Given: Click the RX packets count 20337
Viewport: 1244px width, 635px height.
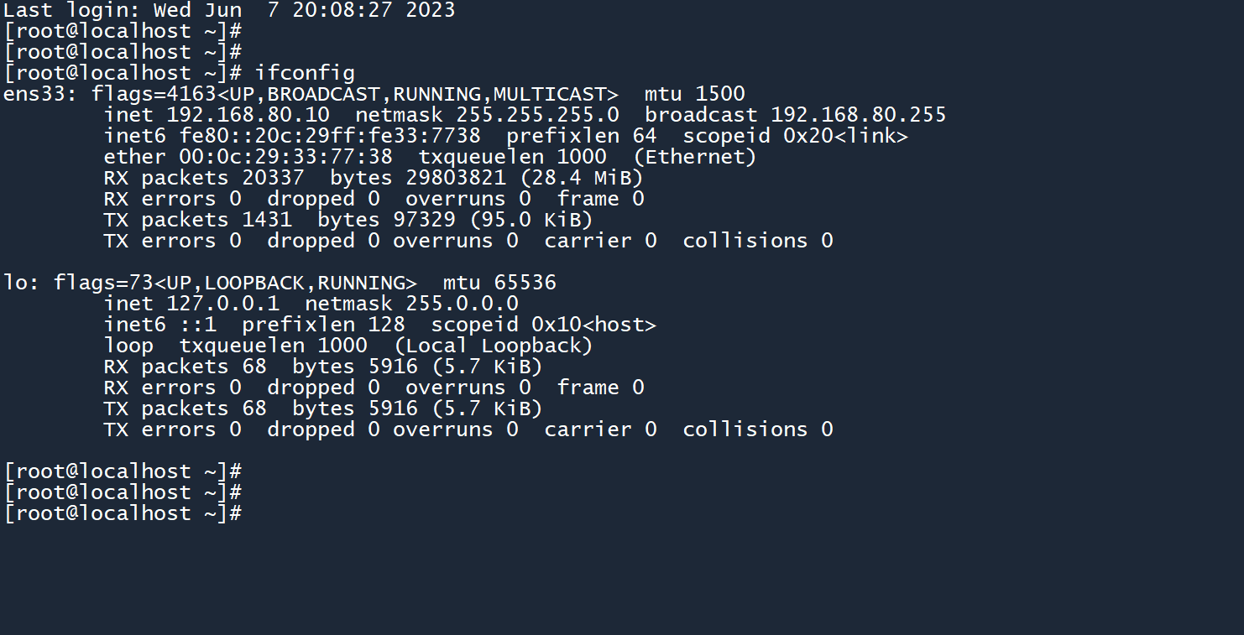Looking at the screenshot, I should pyautogui.click(x=273, y=178).
